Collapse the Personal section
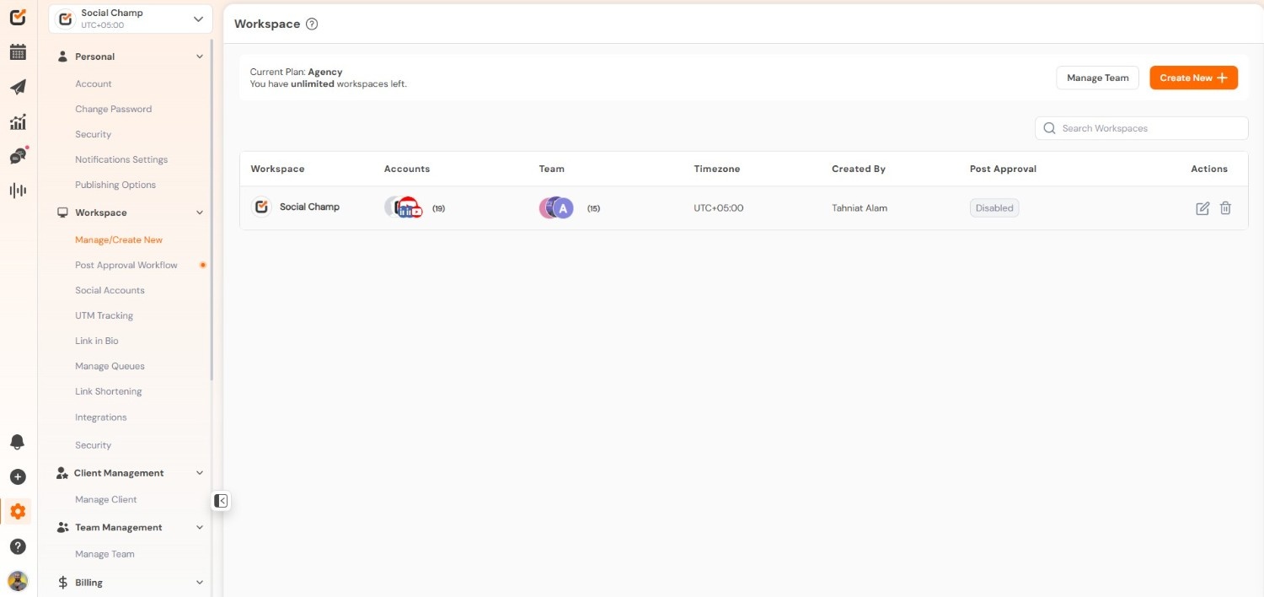 pos(200,56)
